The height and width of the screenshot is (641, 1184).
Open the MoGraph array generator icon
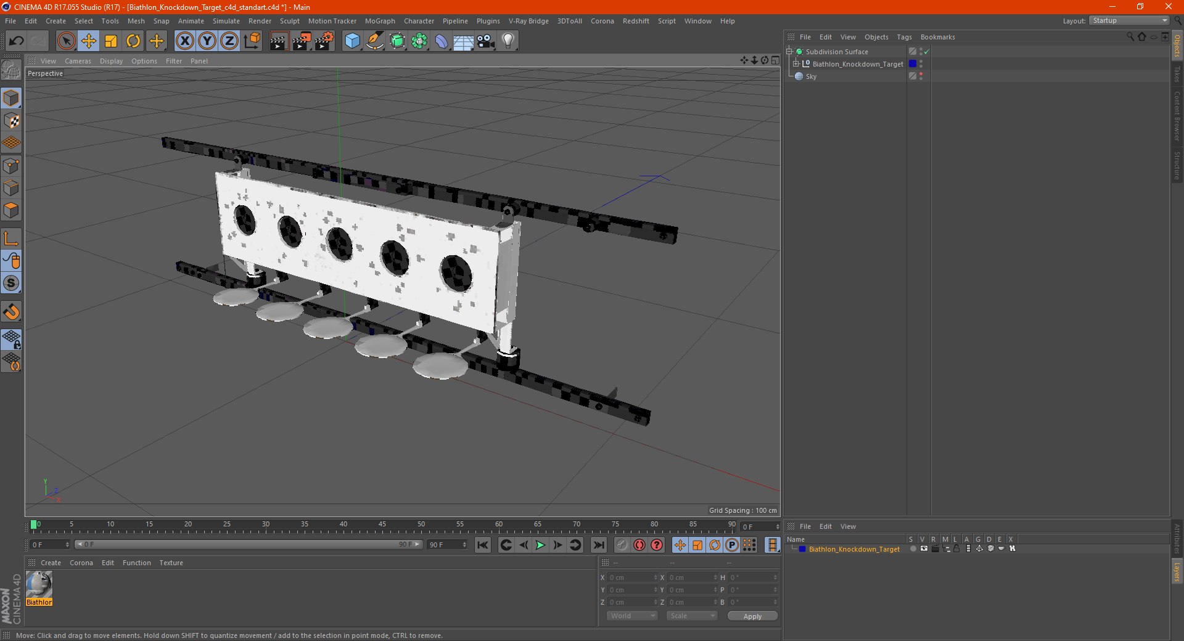click(419, 41)
